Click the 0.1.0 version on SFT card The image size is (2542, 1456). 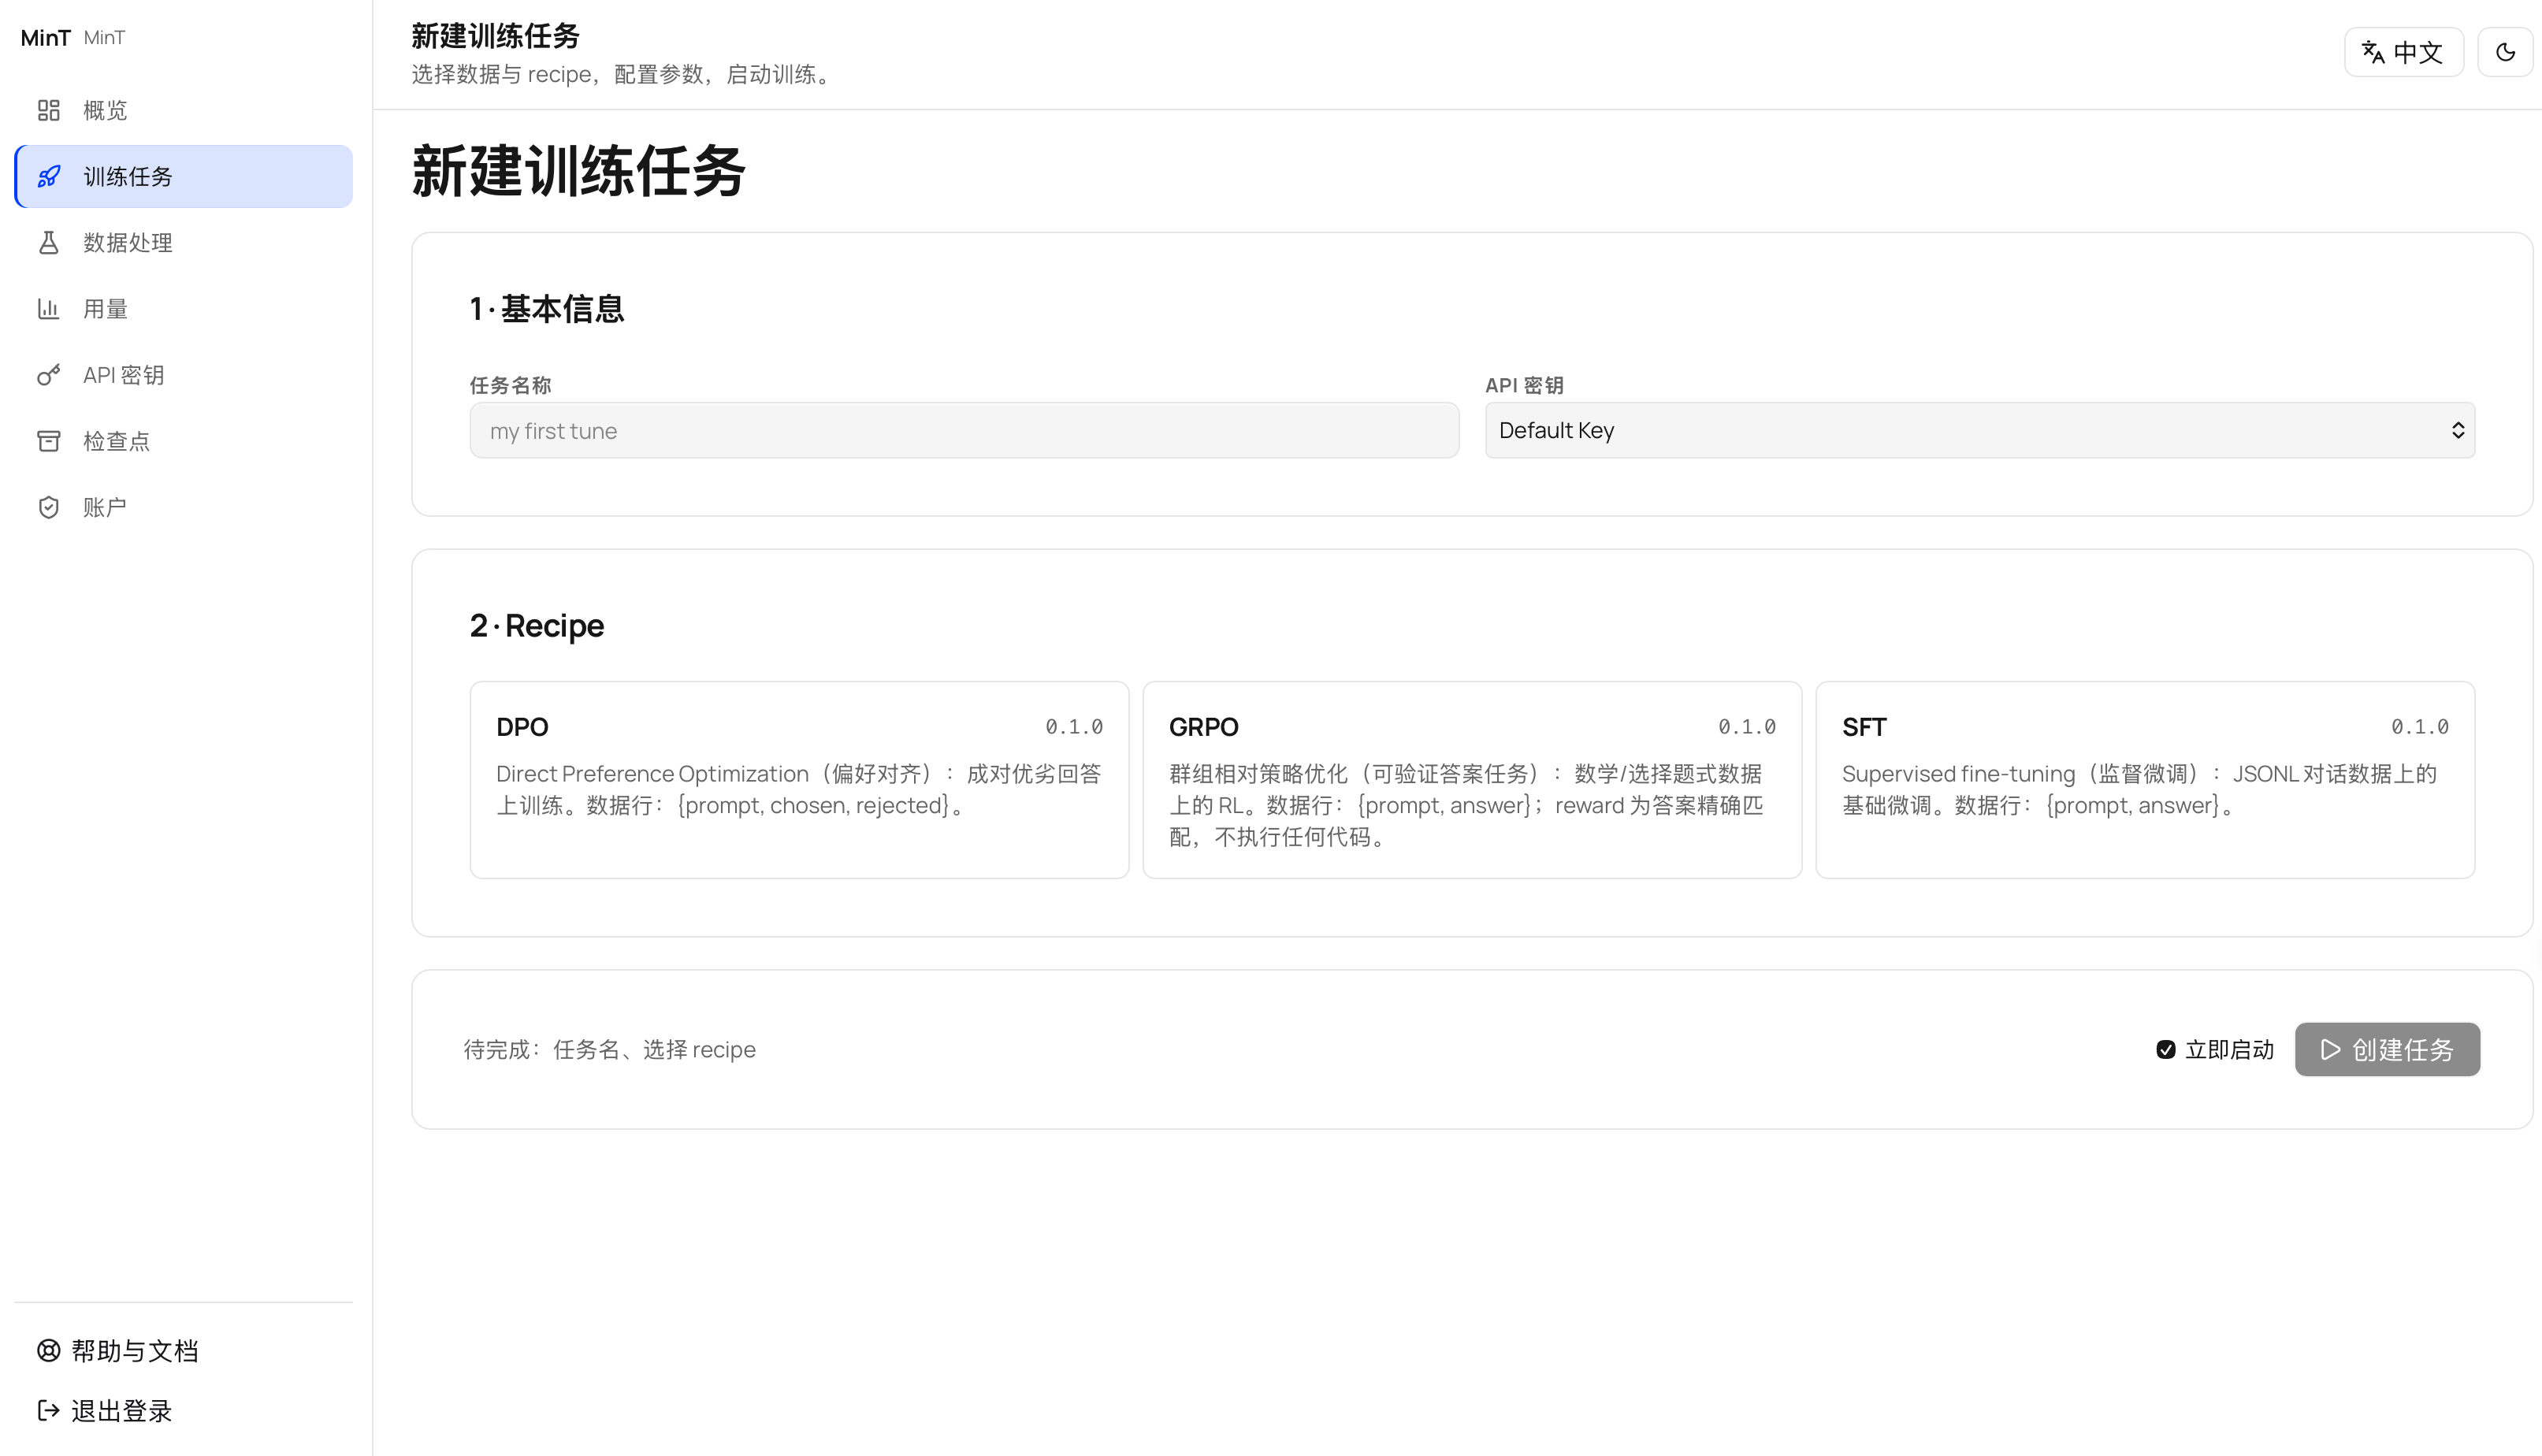point(2420,727)
